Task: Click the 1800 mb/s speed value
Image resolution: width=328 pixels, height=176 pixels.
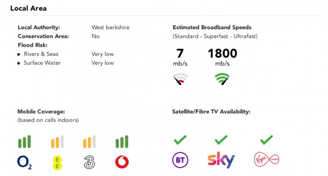Action: point(222,57)
